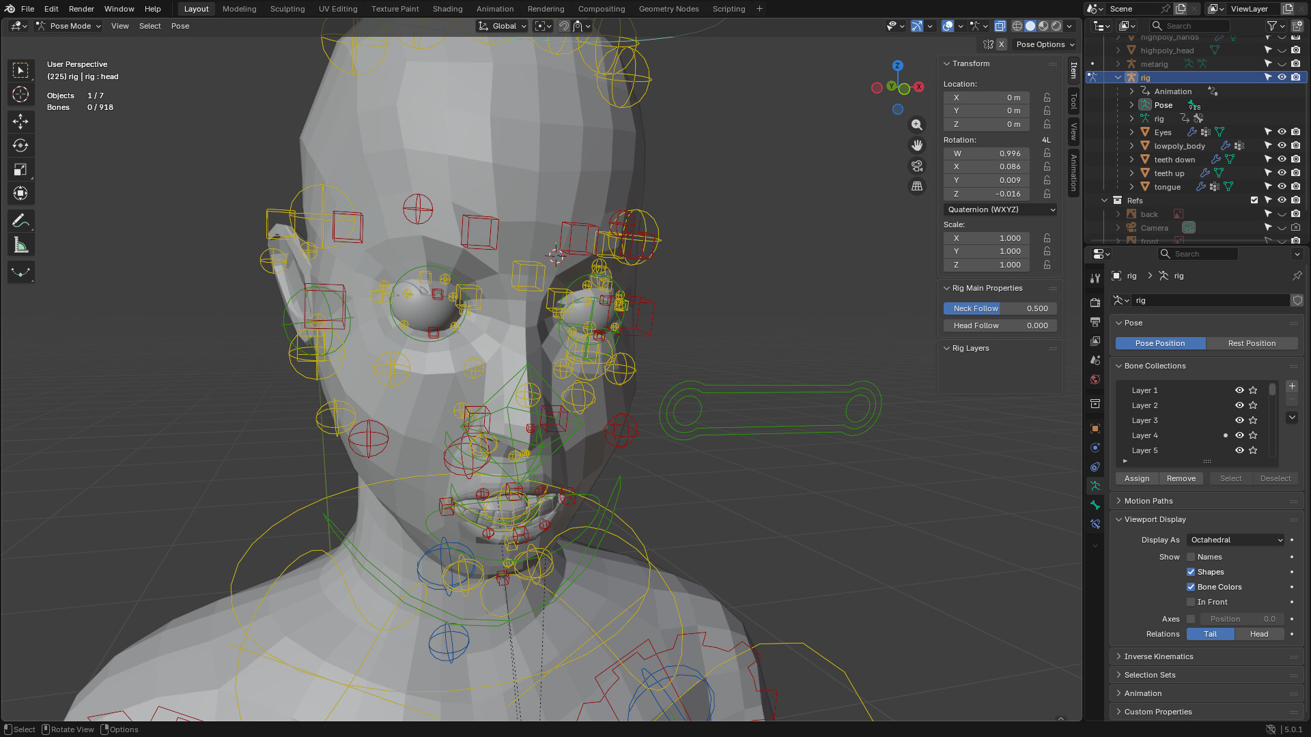
Task: Expand the lowpoly_body item in the outliner
Action: coord(1131,146)
